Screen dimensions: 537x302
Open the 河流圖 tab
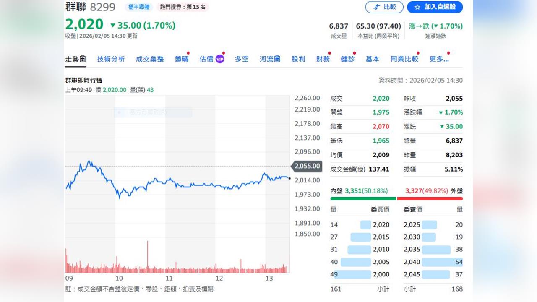tap(270, 59)
